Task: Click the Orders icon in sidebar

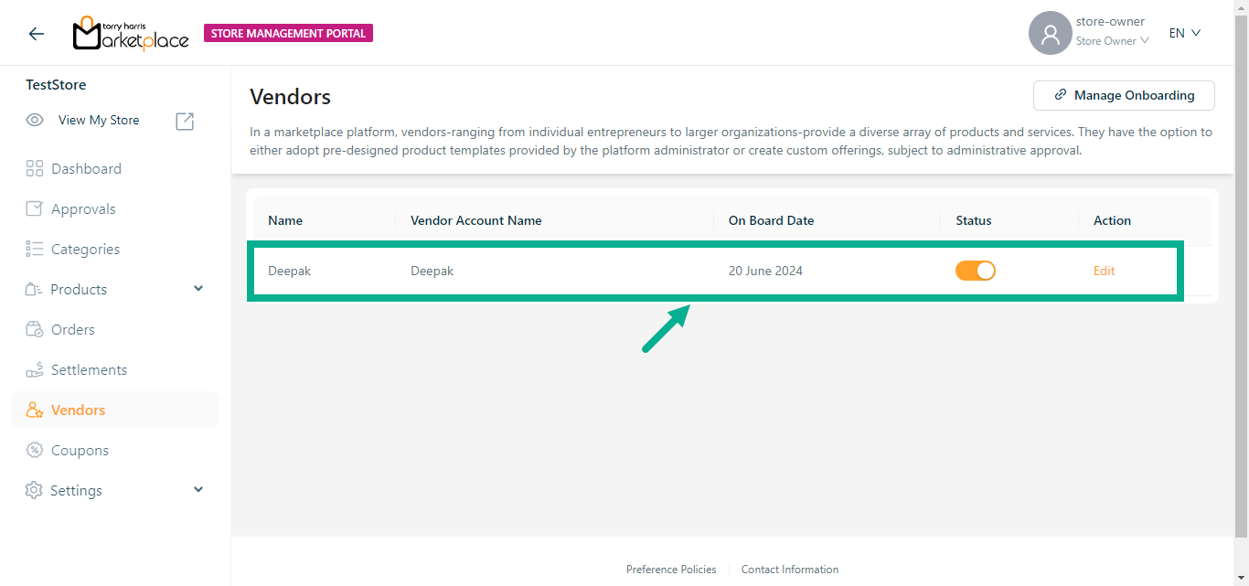Action: click(35, 329)
